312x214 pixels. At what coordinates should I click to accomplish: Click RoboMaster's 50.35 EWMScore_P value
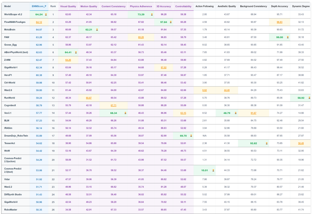[39, 210]
